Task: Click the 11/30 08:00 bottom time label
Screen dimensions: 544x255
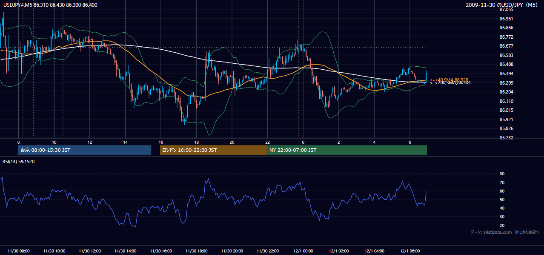Action: click(19, 251)
